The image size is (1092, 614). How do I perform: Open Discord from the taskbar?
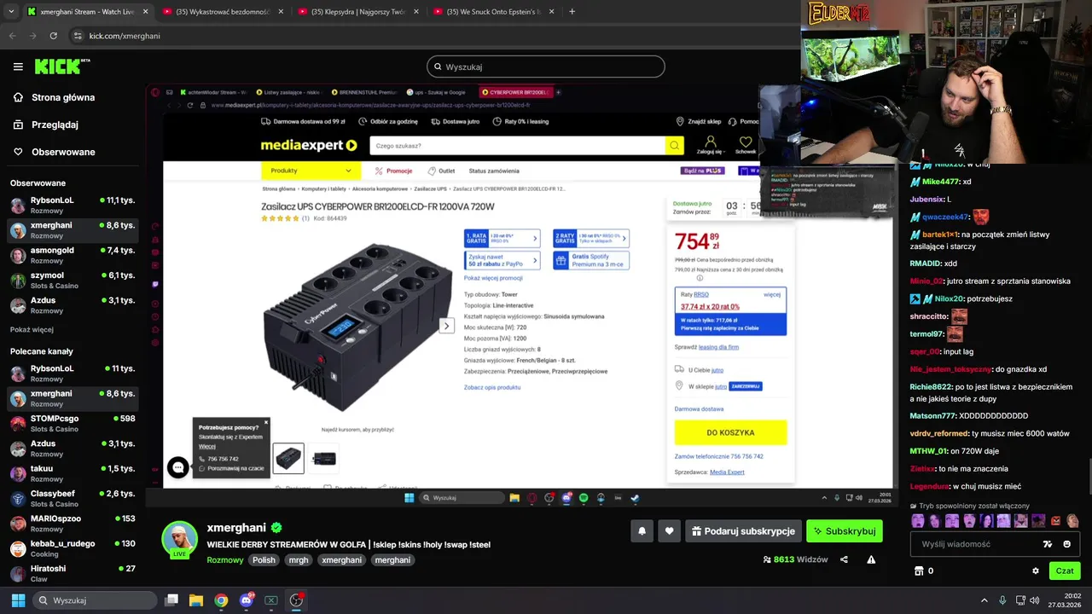click(247, 600)
